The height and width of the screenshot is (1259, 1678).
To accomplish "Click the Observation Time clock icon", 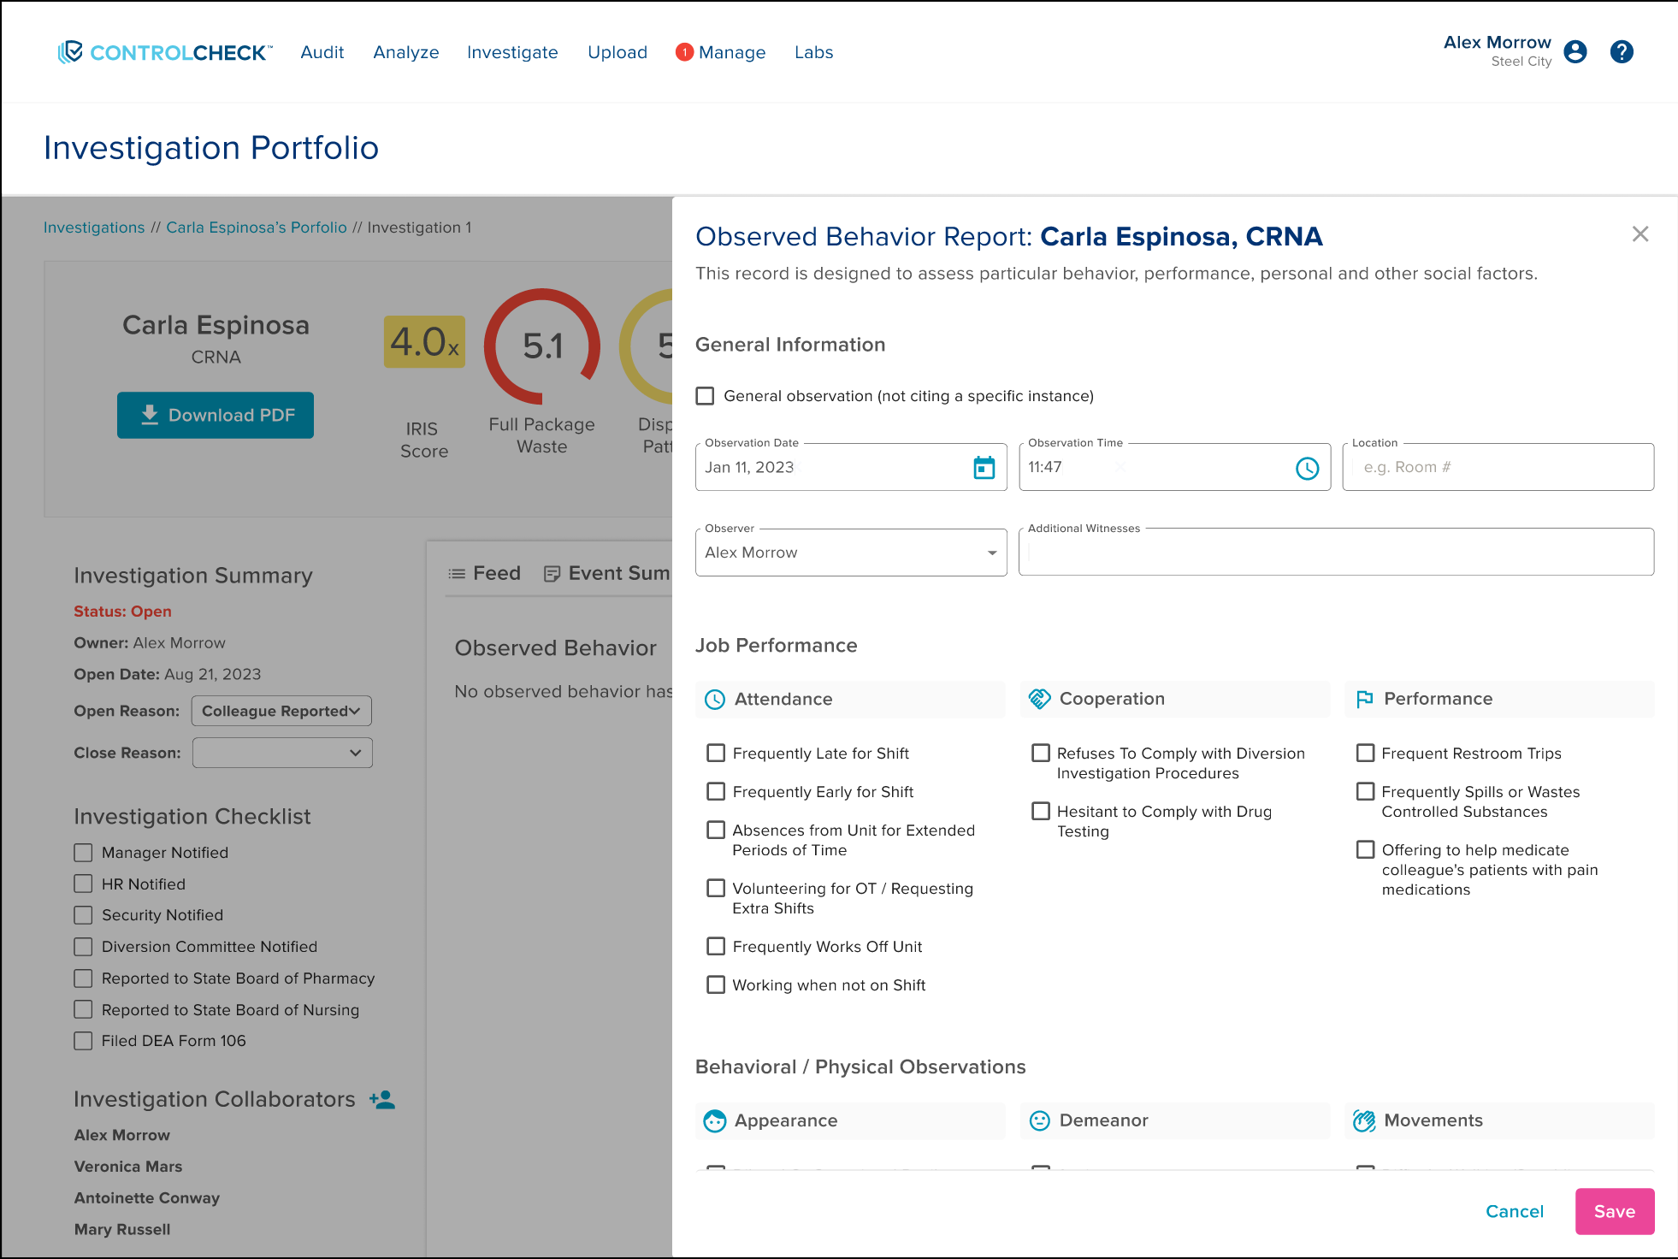I will (1307, 468).
